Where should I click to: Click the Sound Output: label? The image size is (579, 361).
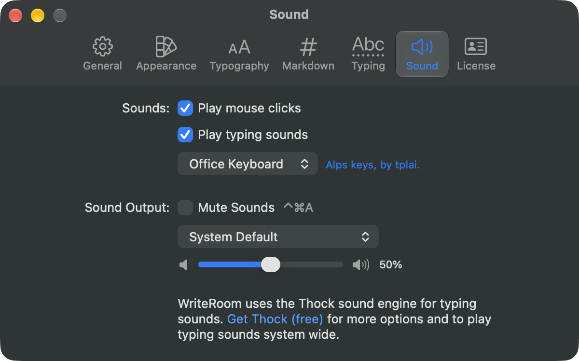coord(127,208)
